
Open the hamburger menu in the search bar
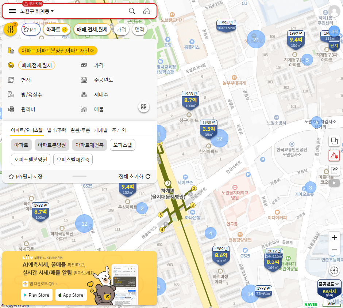tap(12, 11)
